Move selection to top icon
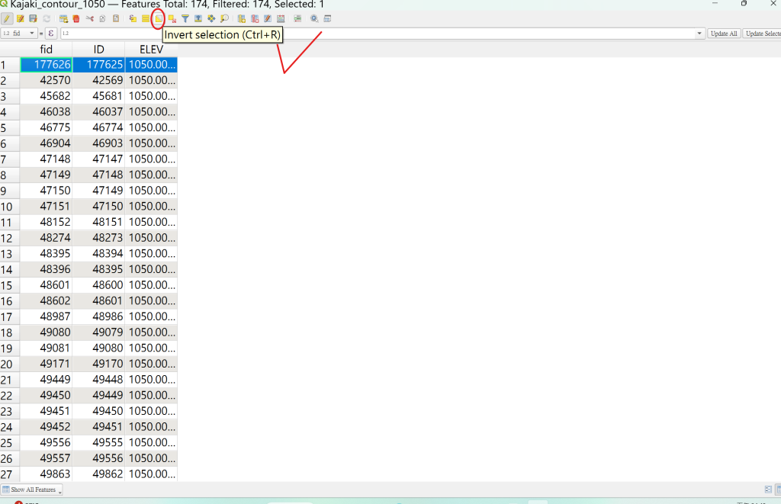 point(198,19)
